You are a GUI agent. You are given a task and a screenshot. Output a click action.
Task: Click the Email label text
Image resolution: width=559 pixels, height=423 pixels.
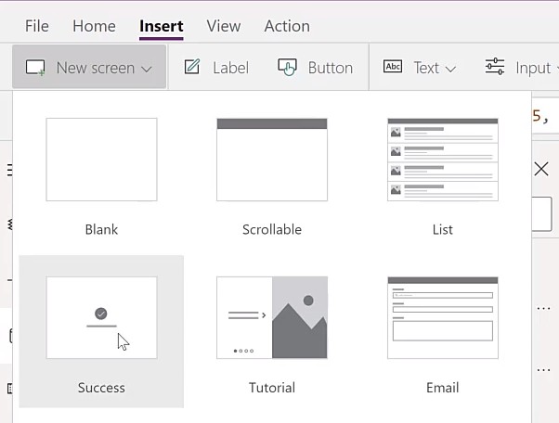(x=443, y=388)
